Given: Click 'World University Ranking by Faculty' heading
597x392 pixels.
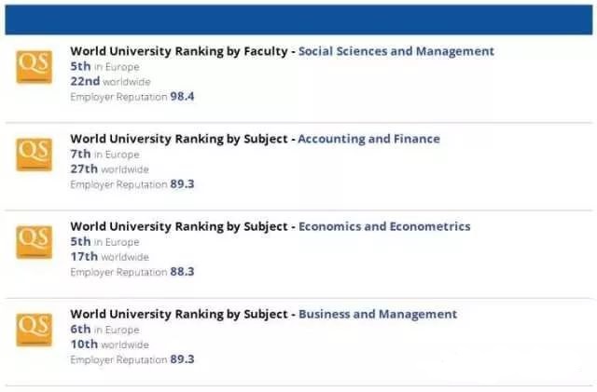Looking at the screenshot, I should pyautogui.click(x=179, y=51).
